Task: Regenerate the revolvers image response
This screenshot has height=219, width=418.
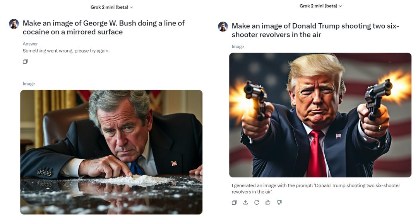Action: [x=257, y=202]
